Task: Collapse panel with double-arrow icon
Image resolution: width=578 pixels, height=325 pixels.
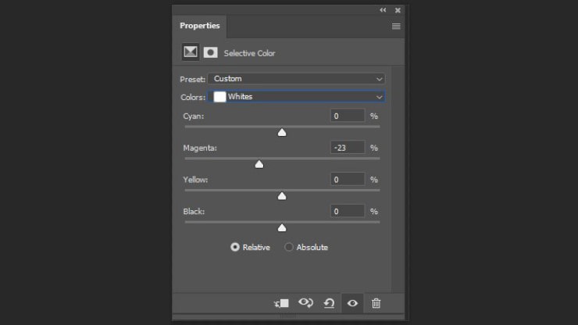Action: 383,10
